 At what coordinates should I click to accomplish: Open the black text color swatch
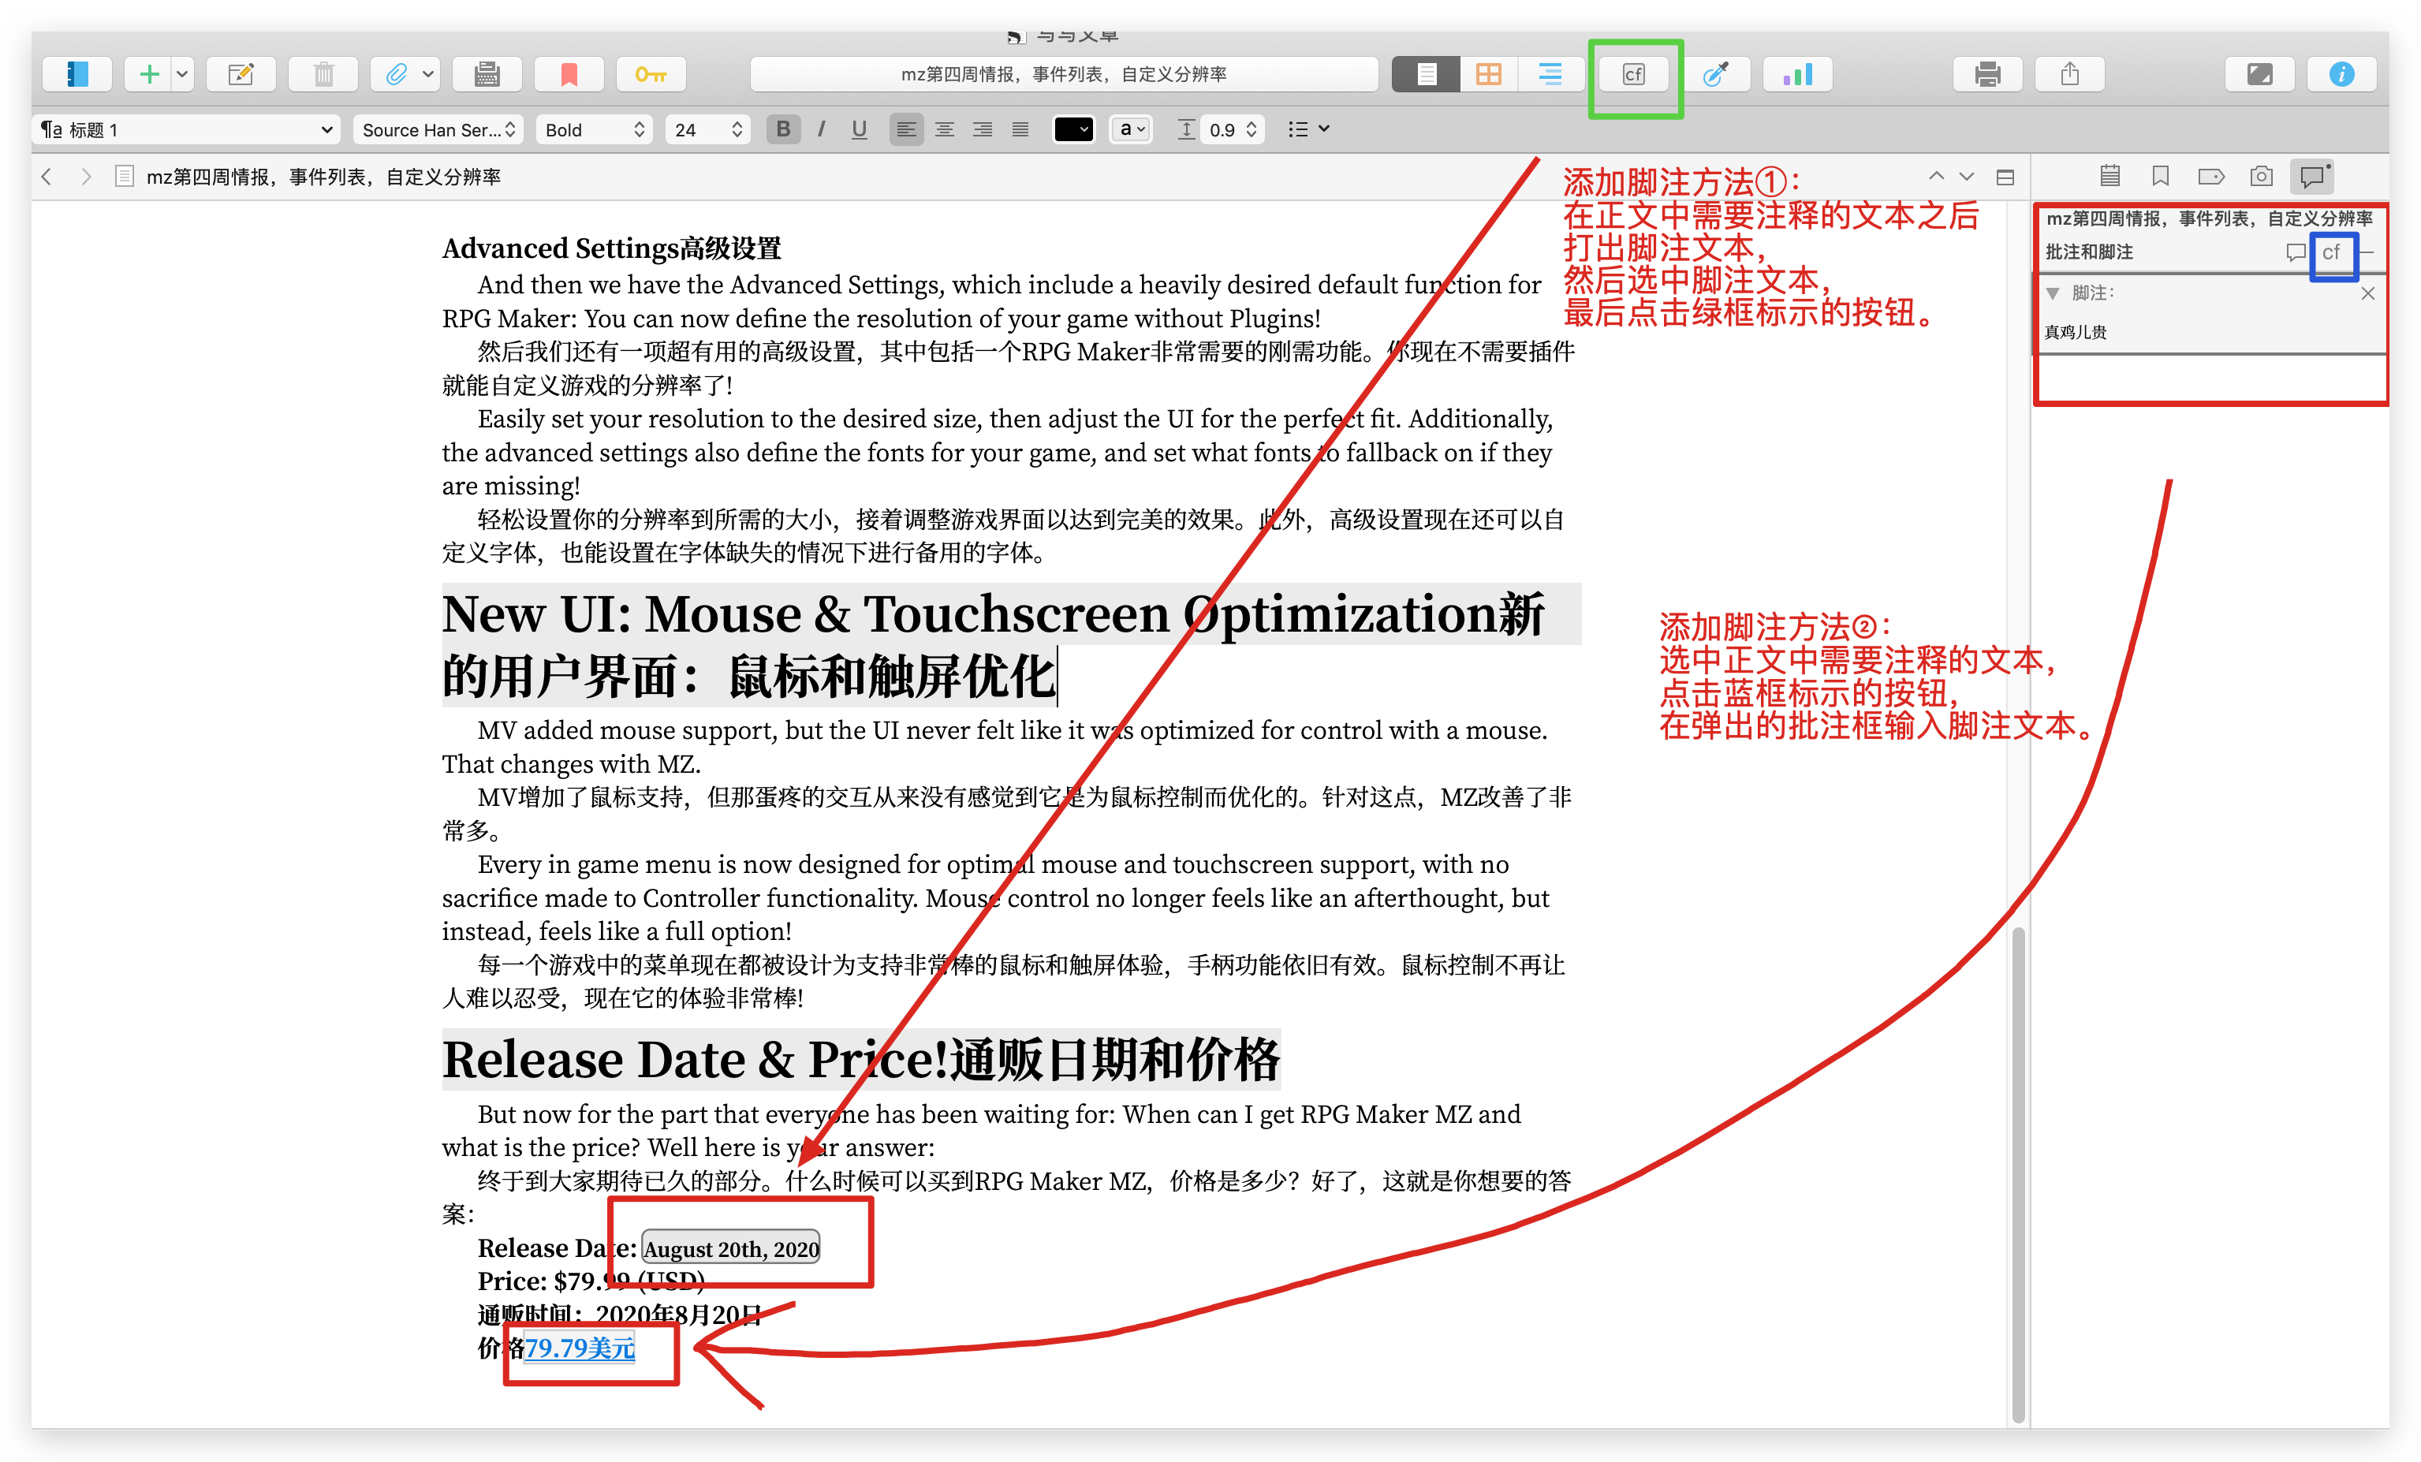click(1073, 129)
